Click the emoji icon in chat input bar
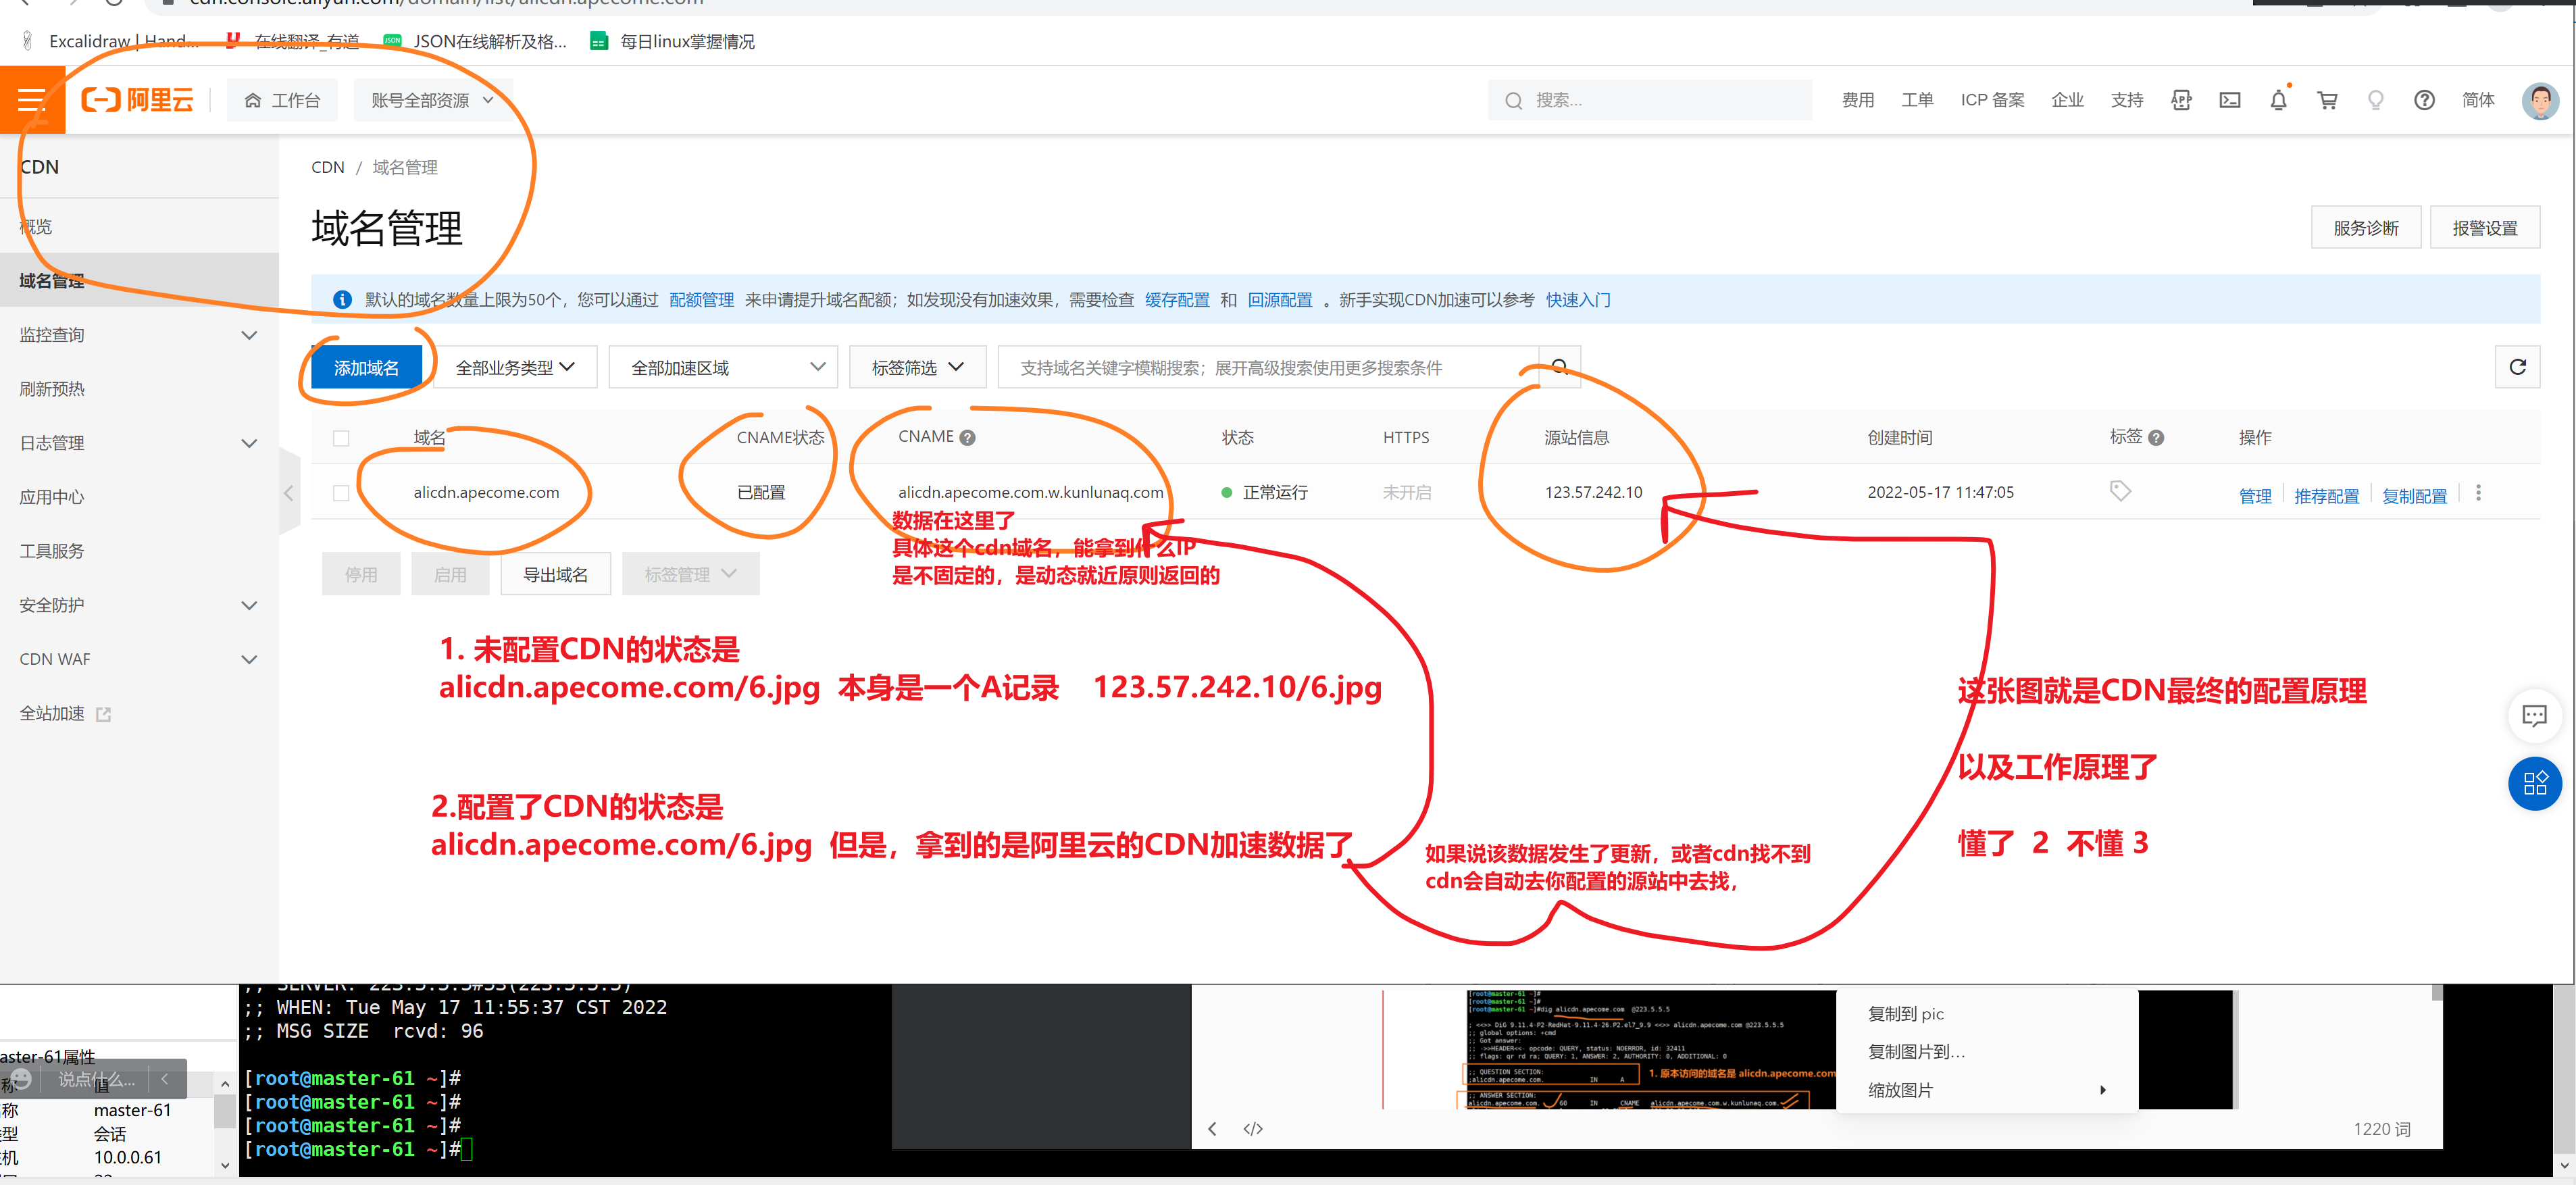 click(20, 1079)
